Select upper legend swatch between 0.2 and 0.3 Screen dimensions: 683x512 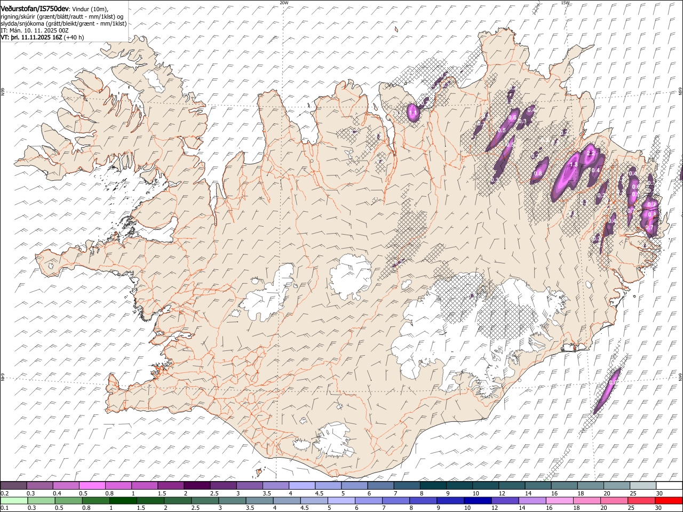point(13,486)
